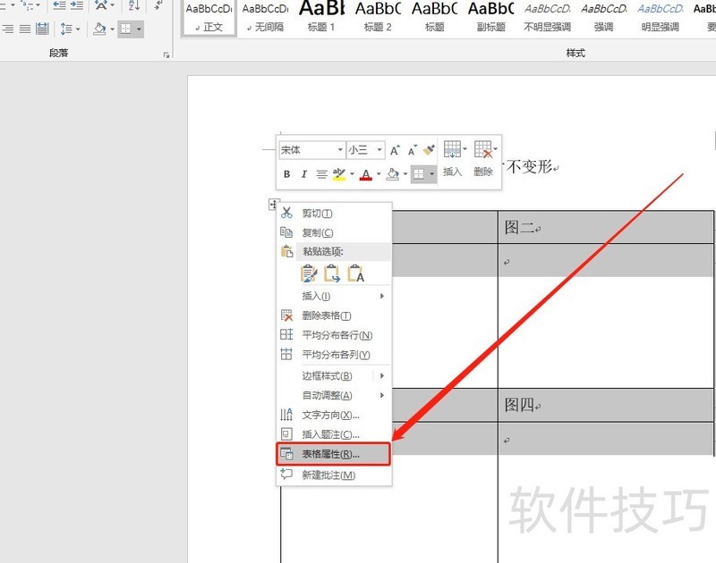The image size is (716, 563).
Task: Choose 复制(C) from the context menu
Action: click(334, 232)
